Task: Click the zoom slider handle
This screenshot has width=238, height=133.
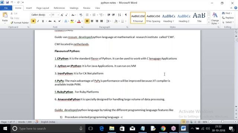Action: click(222, 122)
